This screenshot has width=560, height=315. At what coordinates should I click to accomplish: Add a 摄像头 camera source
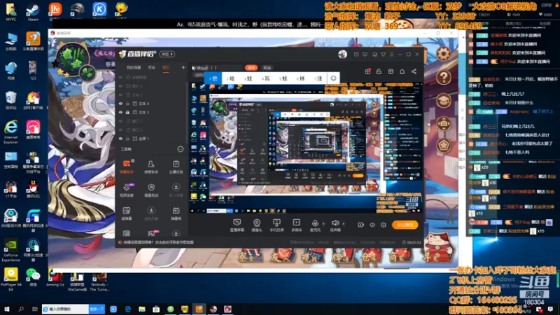(257, 225)
